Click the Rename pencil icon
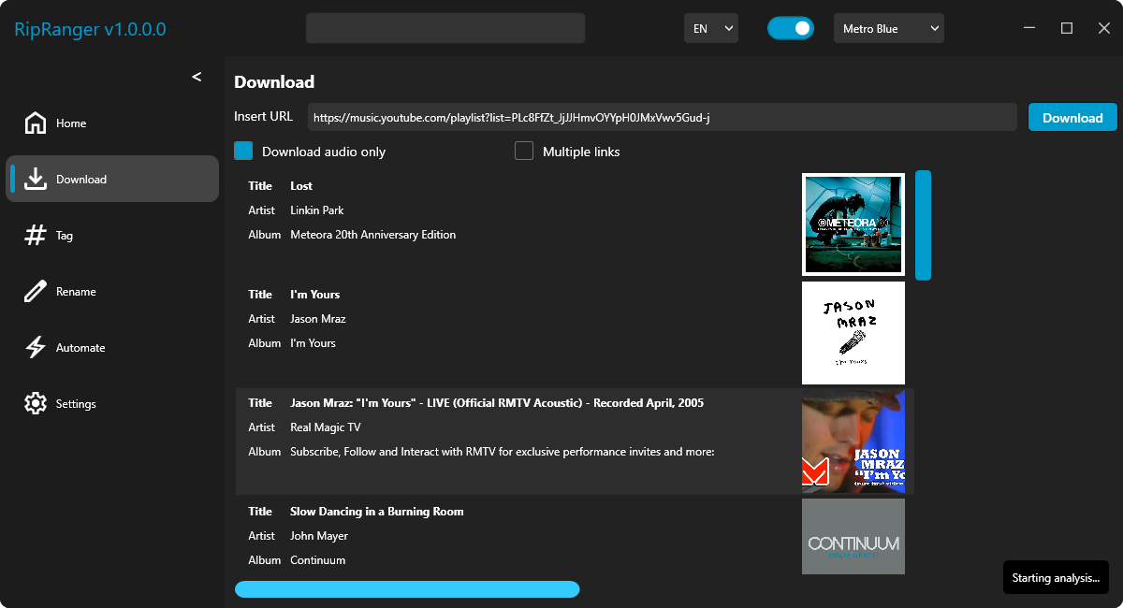The height and width of the screenshot is (608, 1123). point(36,292)
